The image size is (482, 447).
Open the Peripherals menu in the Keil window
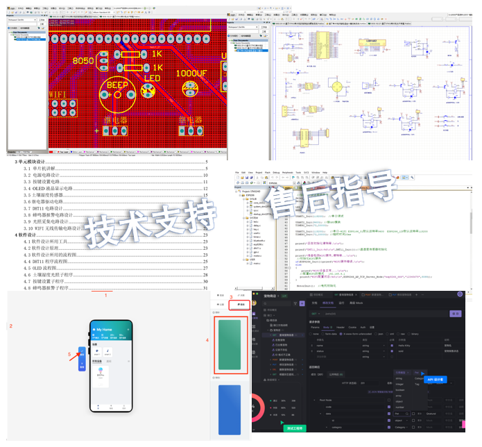click(x=287, y=173)
